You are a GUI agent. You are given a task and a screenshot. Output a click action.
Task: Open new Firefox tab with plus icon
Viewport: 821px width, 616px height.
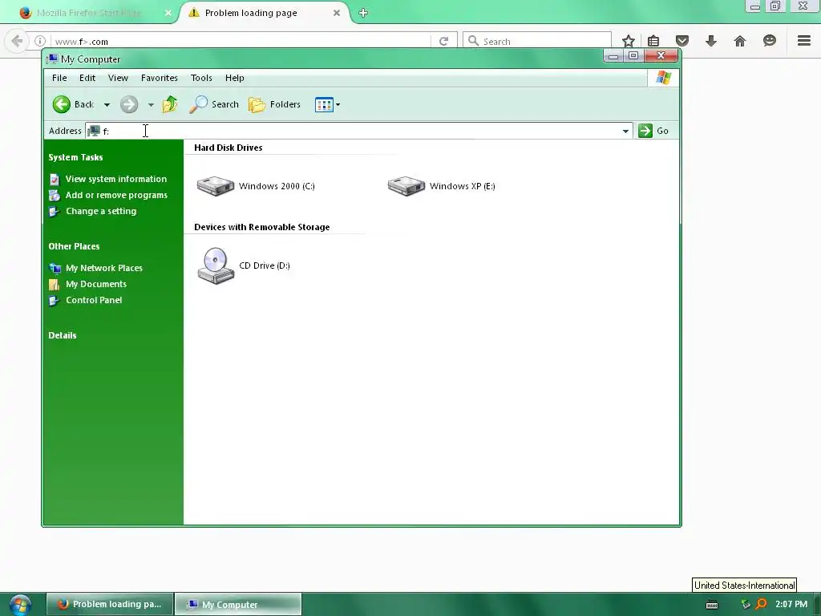point(363,13)
